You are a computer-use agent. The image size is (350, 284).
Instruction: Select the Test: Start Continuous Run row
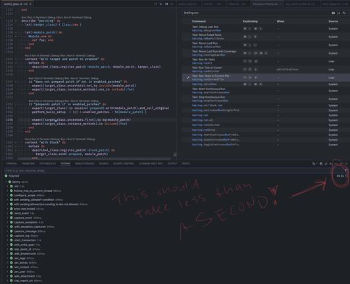click(x=266, y=91)
